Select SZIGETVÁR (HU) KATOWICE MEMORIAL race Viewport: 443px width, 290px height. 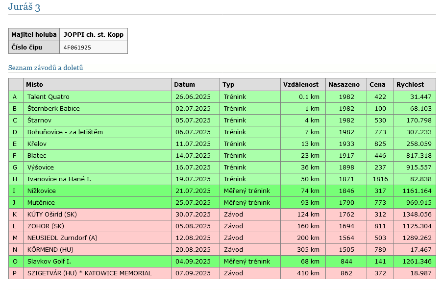click(x=89, y=273)
